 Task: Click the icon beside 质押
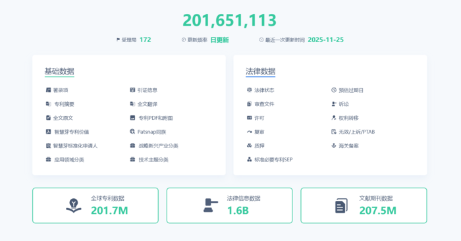click(x=250, y=146)
